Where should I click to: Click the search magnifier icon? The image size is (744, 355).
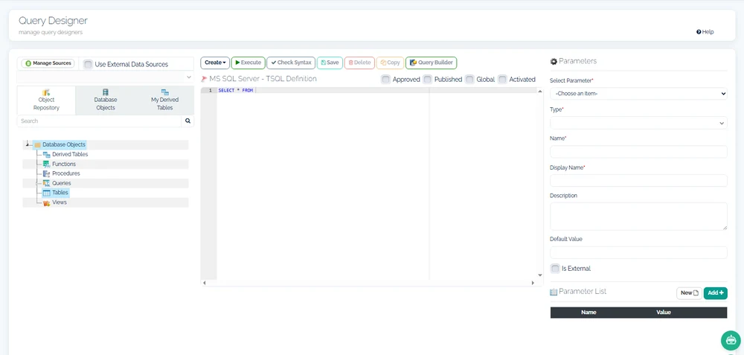[x=188, y=121]
